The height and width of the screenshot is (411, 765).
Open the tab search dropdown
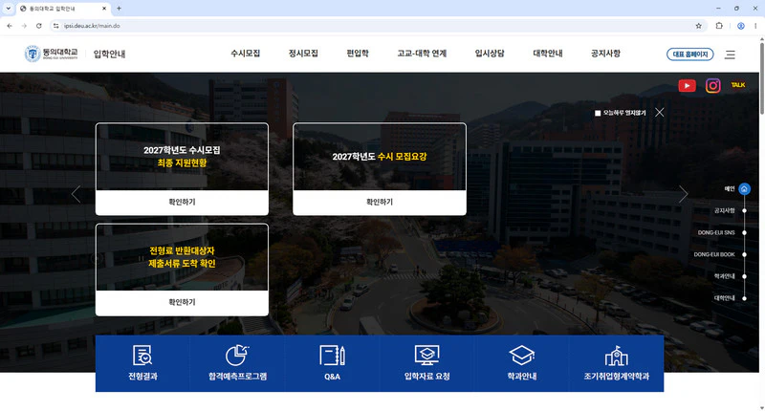coord(9,9)
